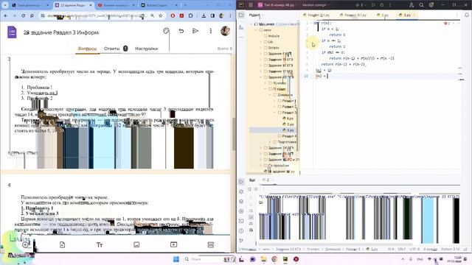Open Project view dropdown in PyCharm
The height and width of the screenshot is (265, 472).
pyautogui.click(x=256, y=15)
